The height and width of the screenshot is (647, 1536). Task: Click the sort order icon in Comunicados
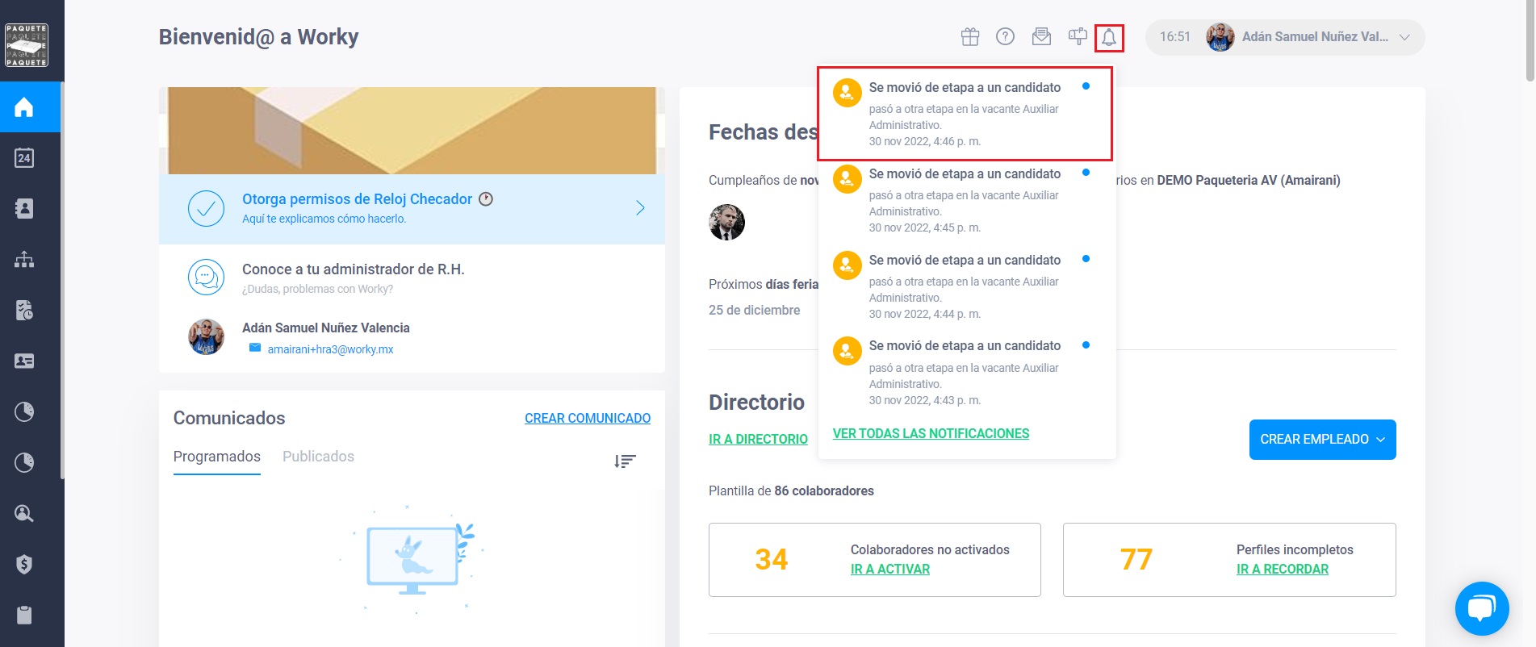[x=625, y=461]
